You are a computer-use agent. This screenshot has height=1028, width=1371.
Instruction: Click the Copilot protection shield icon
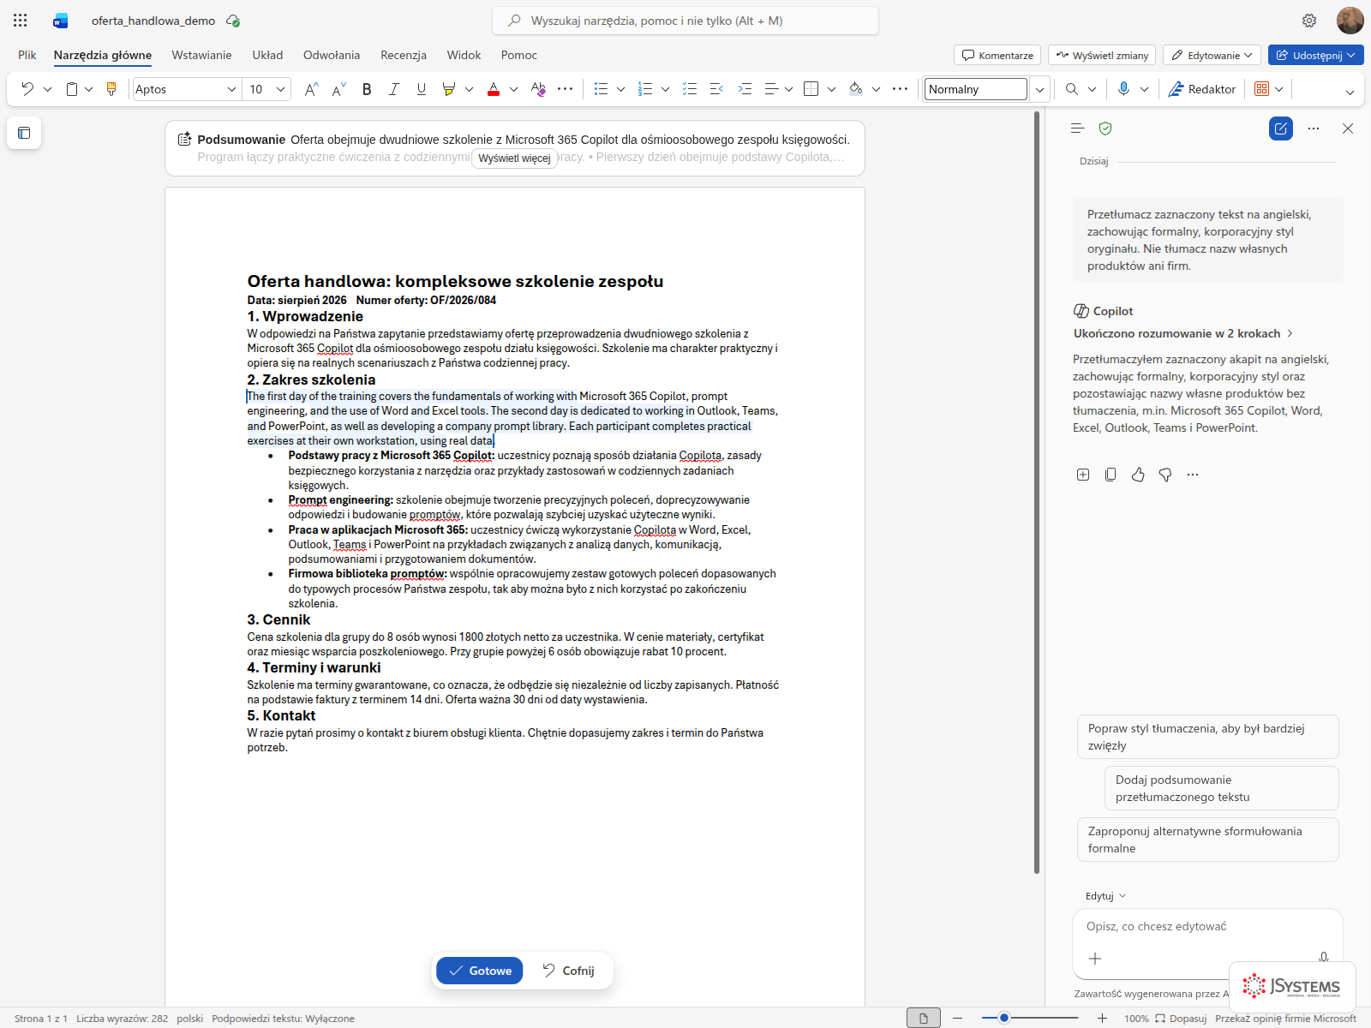tap(1105, 128)
